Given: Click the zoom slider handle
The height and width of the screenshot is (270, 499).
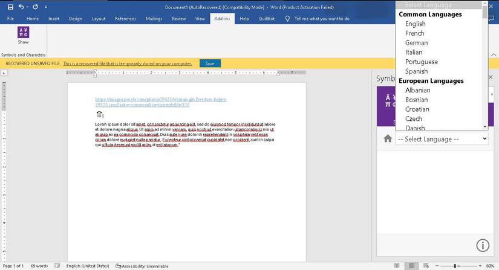Looking at the screenshot, I should click(x=455, y=266).
